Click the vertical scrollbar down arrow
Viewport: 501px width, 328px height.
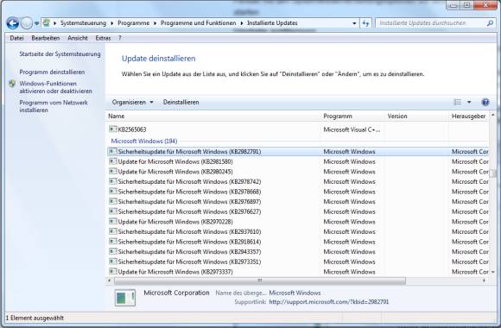click(492, 272)
